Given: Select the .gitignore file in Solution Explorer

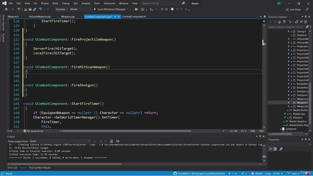Looking at the screenshot, I should pos(291,129).
